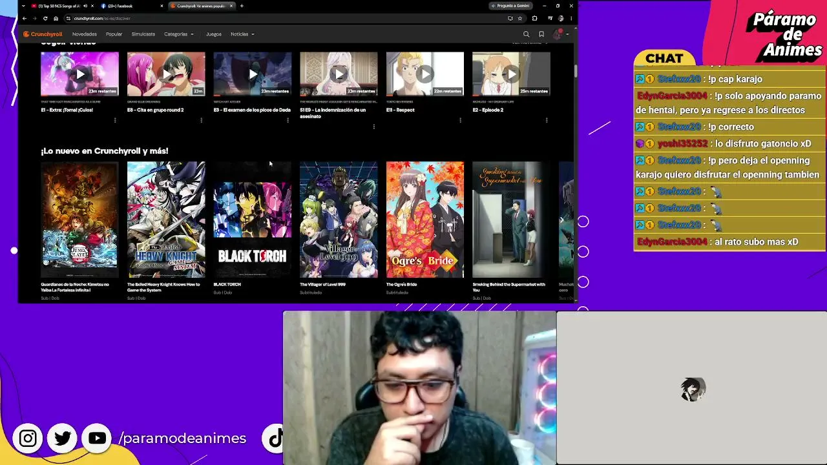Switch to the Facebook tab
827x465 pixels.
pos(132,6)
